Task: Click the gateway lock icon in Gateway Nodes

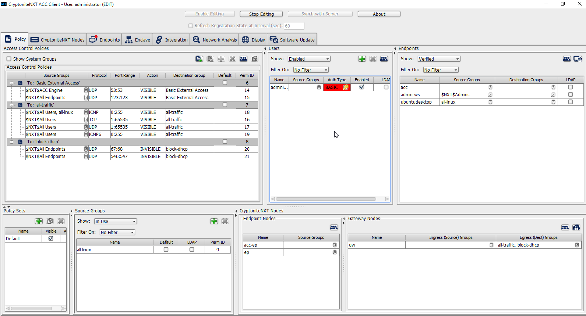Action: tap(576, 227)
